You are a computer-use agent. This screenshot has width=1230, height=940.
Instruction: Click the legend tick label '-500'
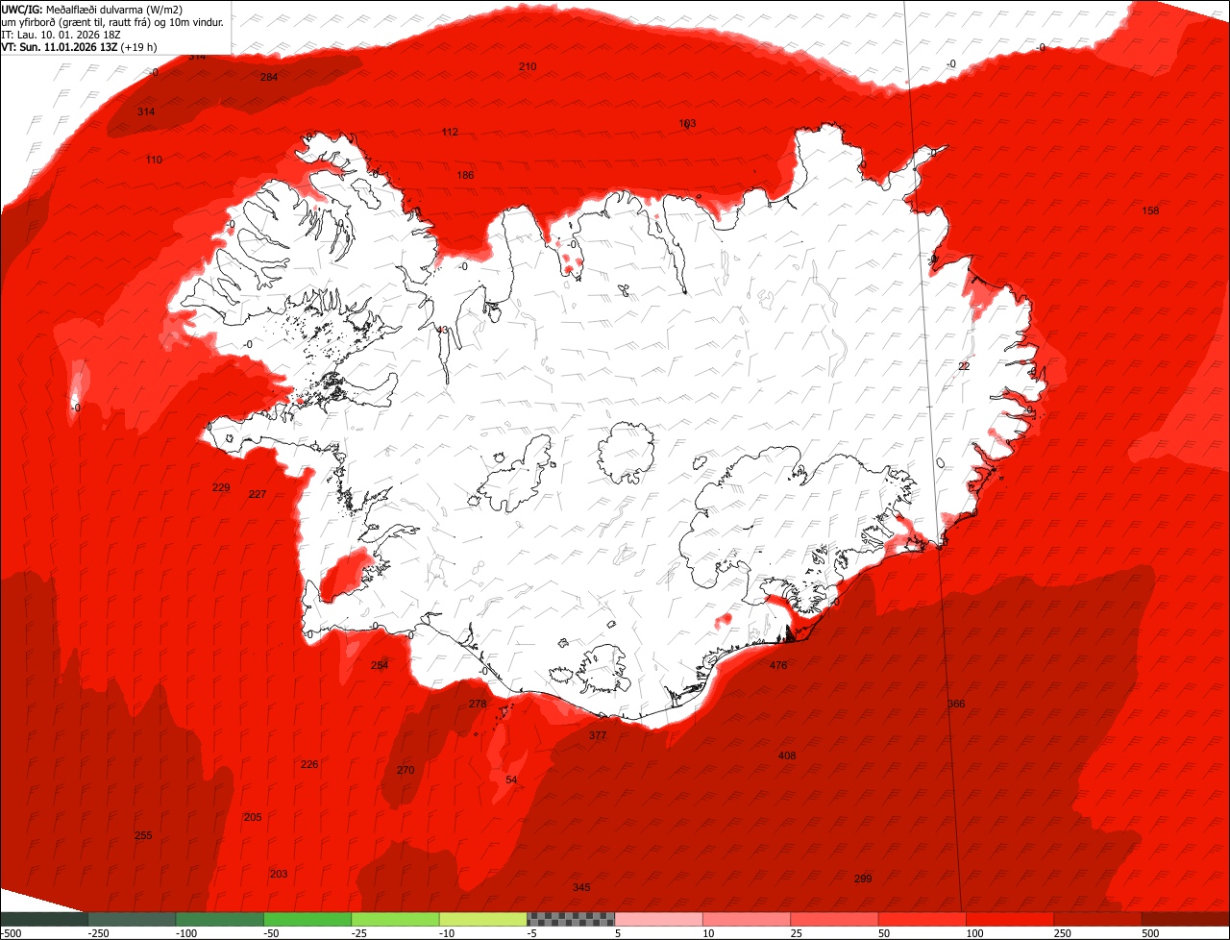[11, 933]
